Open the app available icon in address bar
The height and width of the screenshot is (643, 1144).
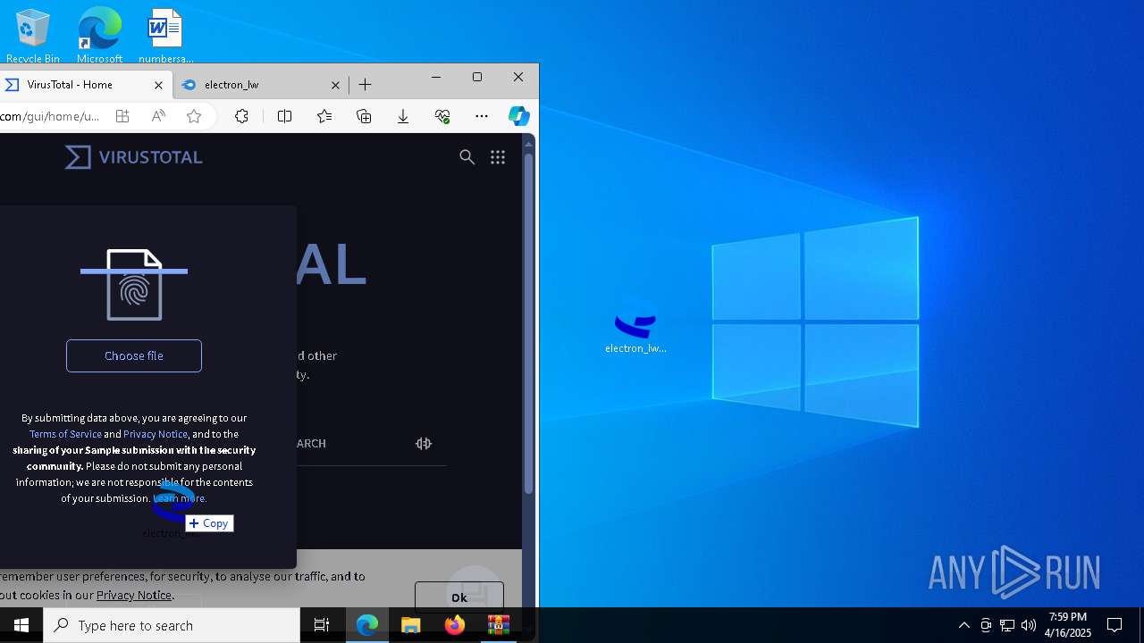coord(122,116)
